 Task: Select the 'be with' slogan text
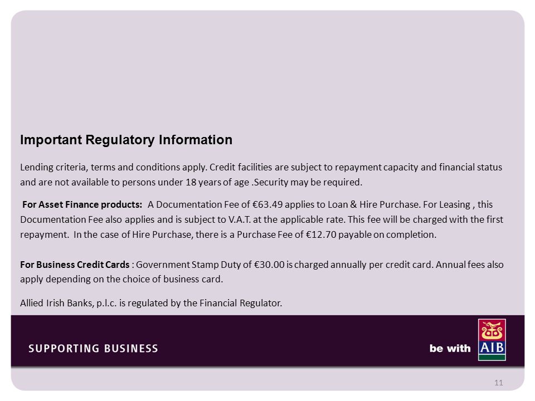[450, 349]
